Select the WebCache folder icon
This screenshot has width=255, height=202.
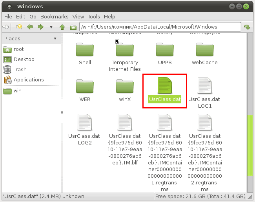[x=205, y=49]
